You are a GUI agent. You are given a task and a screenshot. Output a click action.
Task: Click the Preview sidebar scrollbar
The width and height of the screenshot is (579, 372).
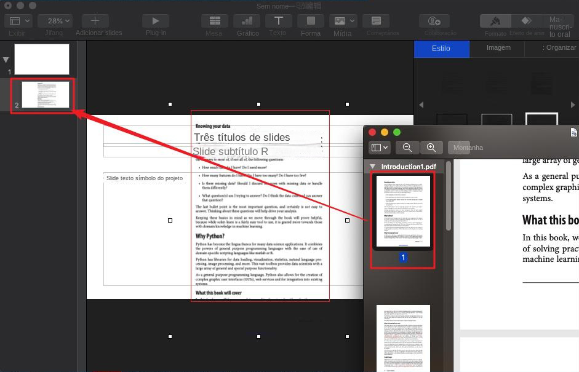click(x=449, y=196)
